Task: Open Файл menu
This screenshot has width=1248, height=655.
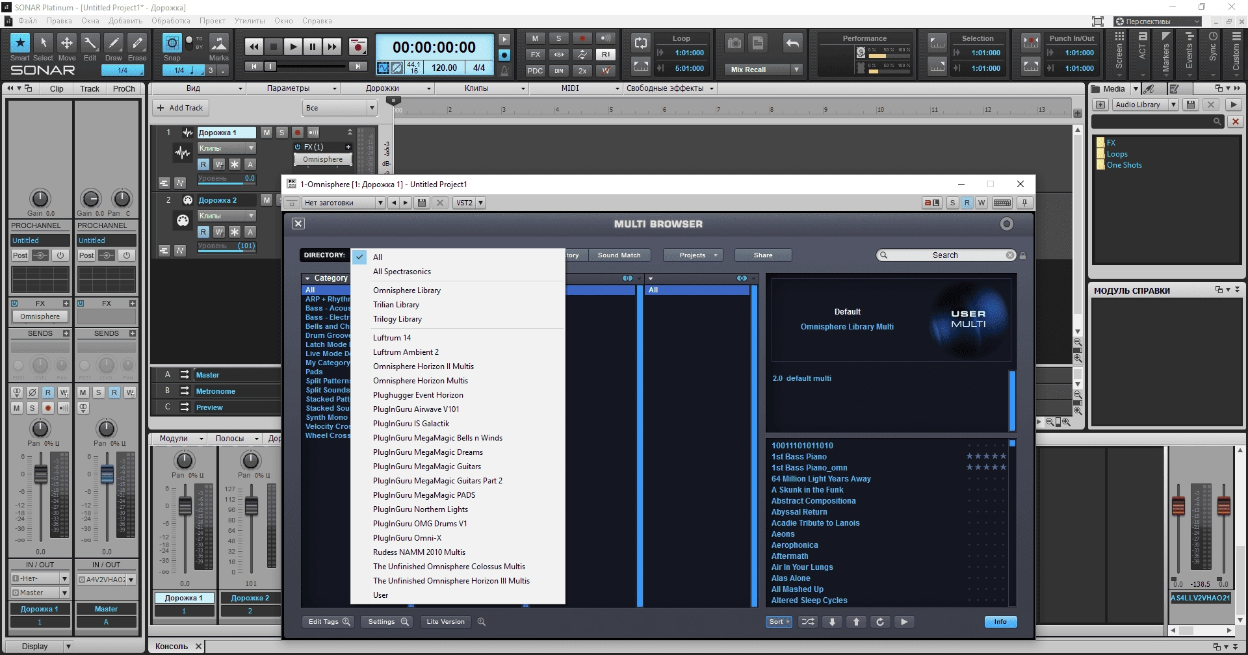Action: [27, 21]
